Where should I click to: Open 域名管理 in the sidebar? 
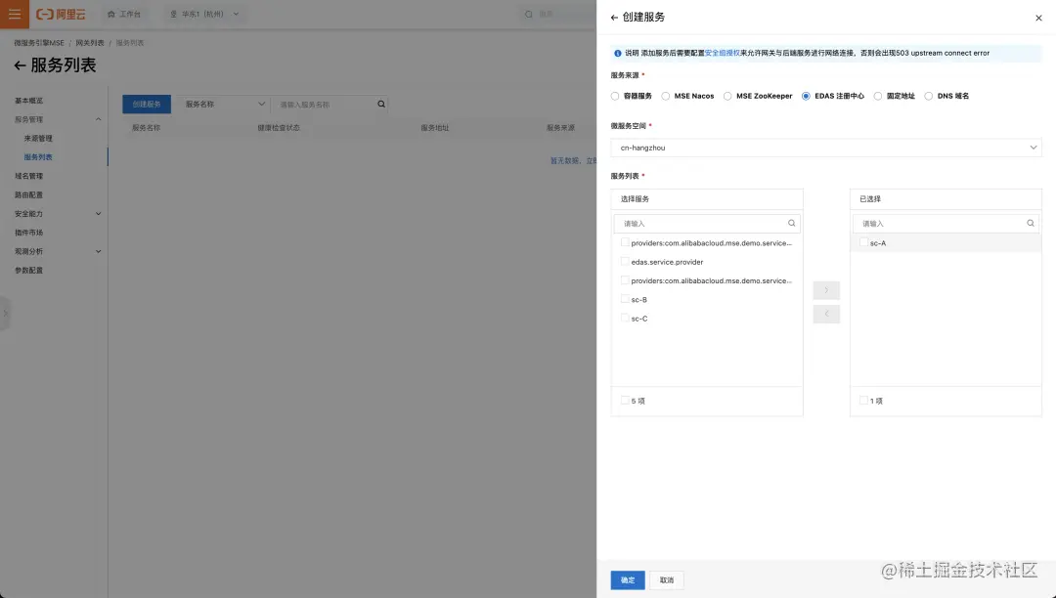pos(29,176)
